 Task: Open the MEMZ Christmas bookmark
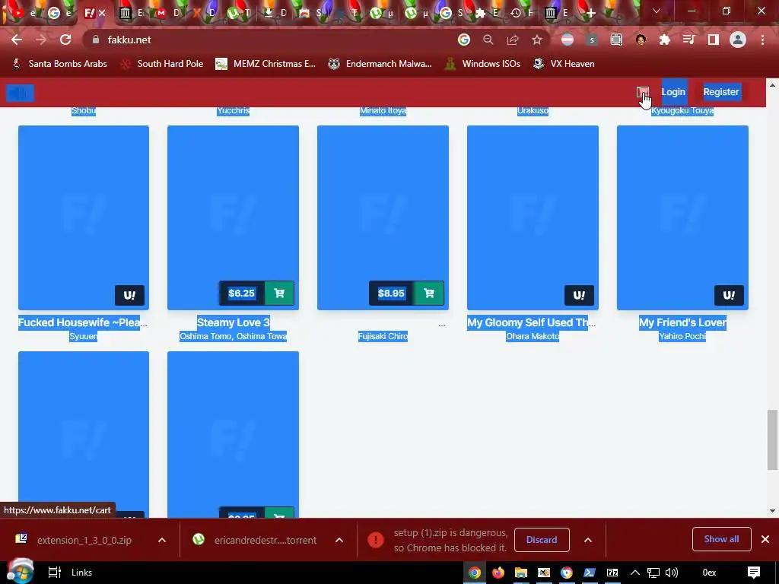[x=265, y=64]
